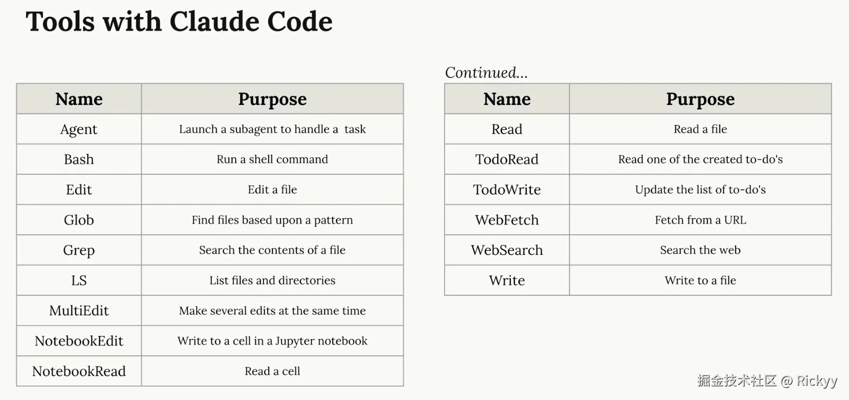Click the 'Tools with Claude Code' title
Viewport: 849px width, 400px height.
179,22
